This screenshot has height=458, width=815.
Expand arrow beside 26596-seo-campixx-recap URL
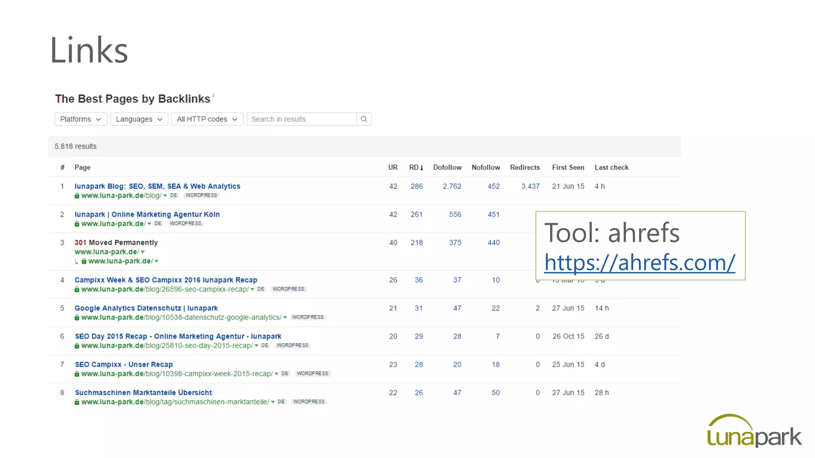click(x=252, y=289)
